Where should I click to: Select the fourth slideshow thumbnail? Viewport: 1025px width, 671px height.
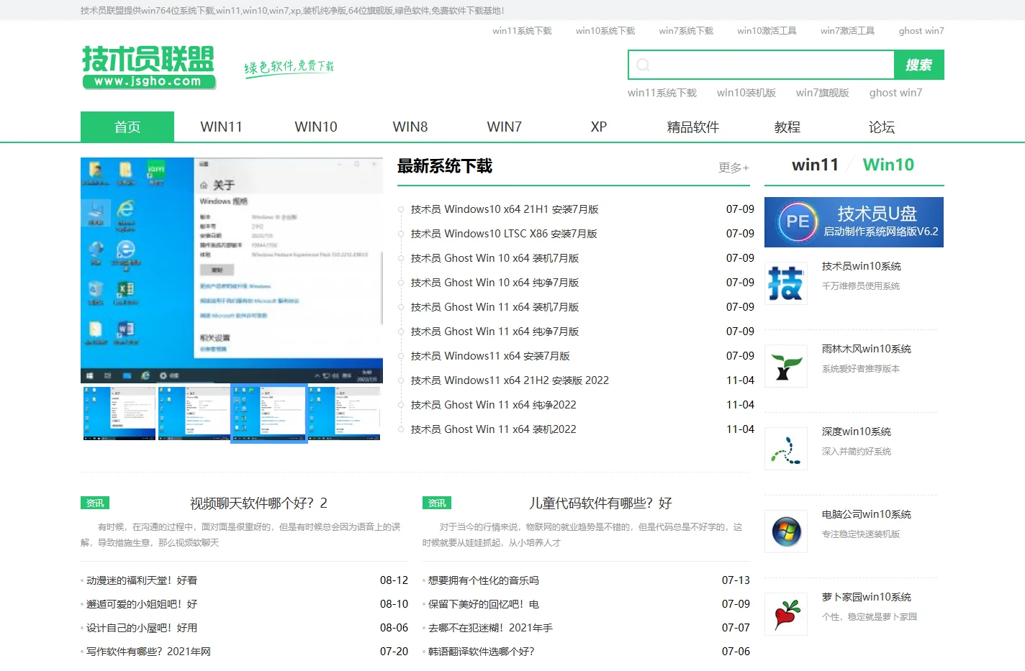click(x=344, y=414)
